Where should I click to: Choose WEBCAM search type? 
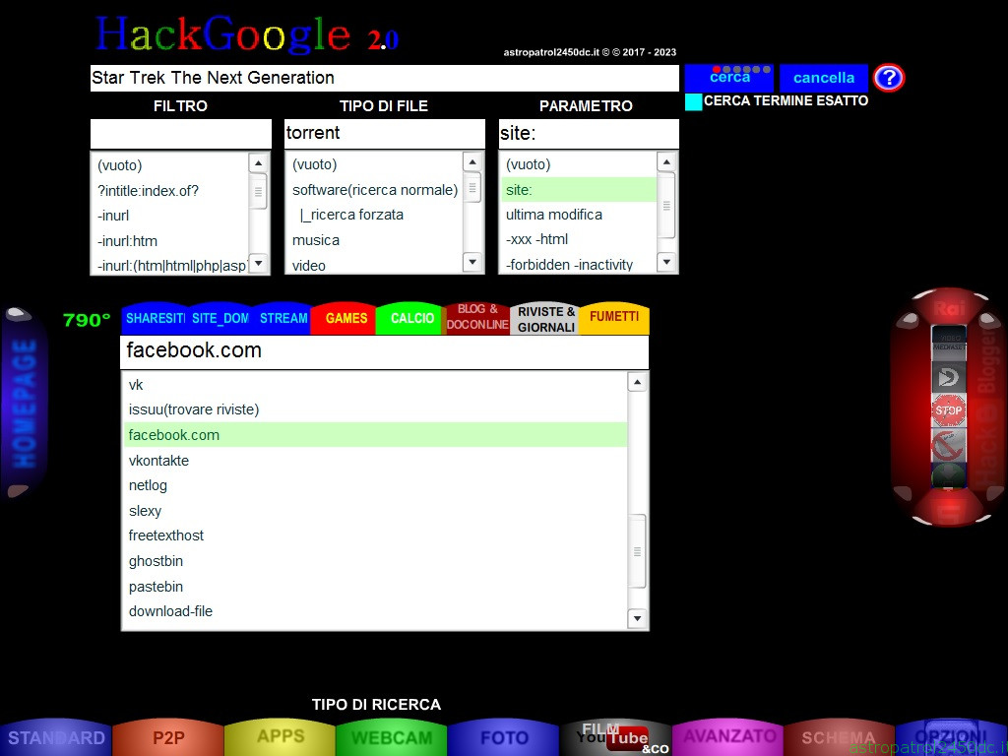point(392,737)
